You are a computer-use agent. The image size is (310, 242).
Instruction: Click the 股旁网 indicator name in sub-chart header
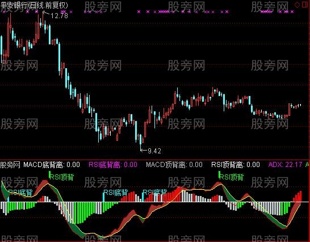(10, 165)
